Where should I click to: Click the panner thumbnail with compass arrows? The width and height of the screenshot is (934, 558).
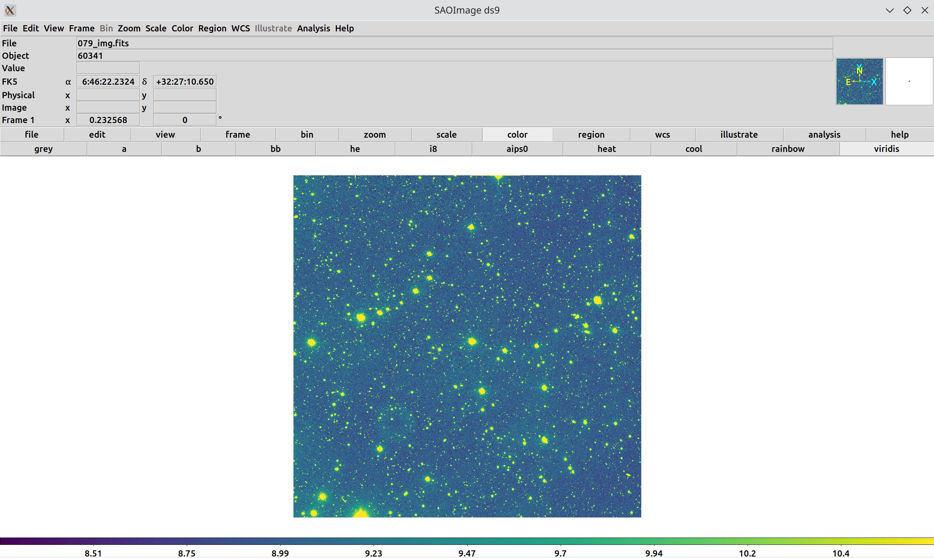point(859,81)
